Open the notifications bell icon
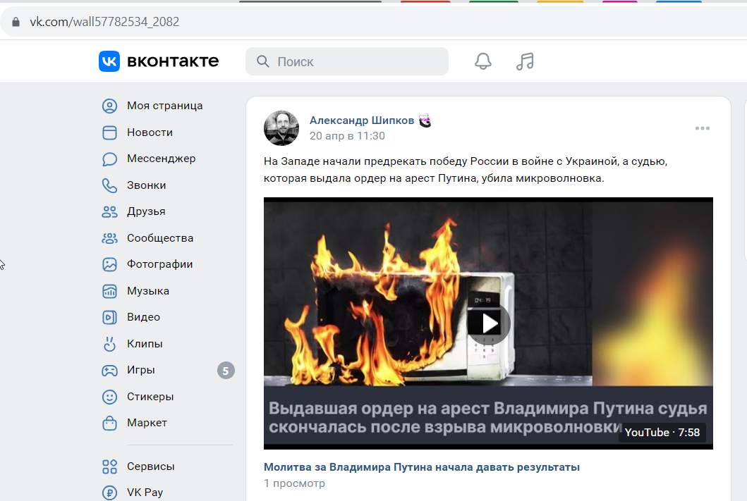 point(482,61)
